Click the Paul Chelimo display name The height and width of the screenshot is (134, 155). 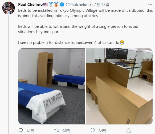(30, 5)
